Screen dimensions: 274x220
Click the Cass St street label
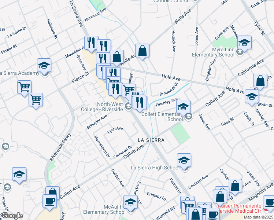click(227, 121)
